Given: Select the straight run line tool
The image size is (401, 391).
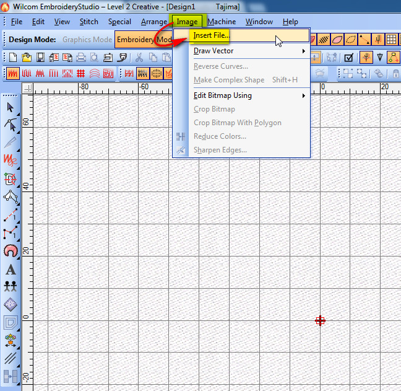Looking at the screenshot, I should [11, 215].
